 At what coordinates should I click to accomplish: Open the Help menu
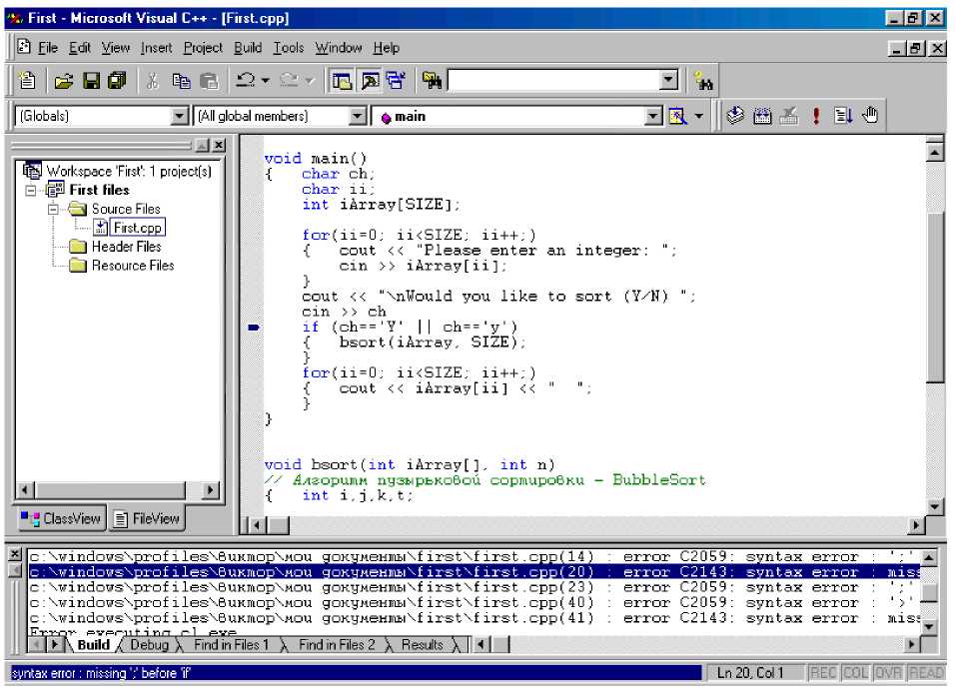click(387, 48)
